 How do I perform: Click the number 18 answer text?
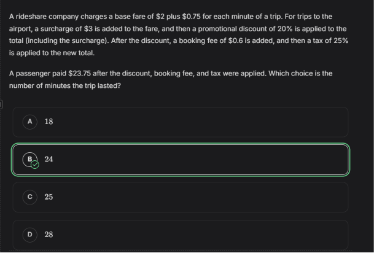tap(49, 122)
